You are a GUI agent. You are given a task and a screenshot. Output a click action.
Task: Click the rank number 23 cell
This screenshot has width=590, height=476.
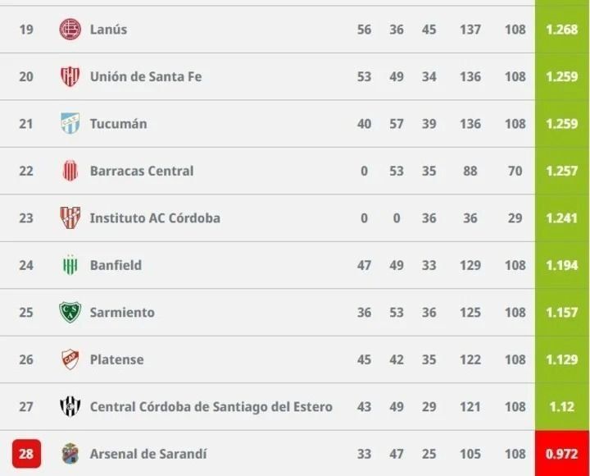pos(26,218)
